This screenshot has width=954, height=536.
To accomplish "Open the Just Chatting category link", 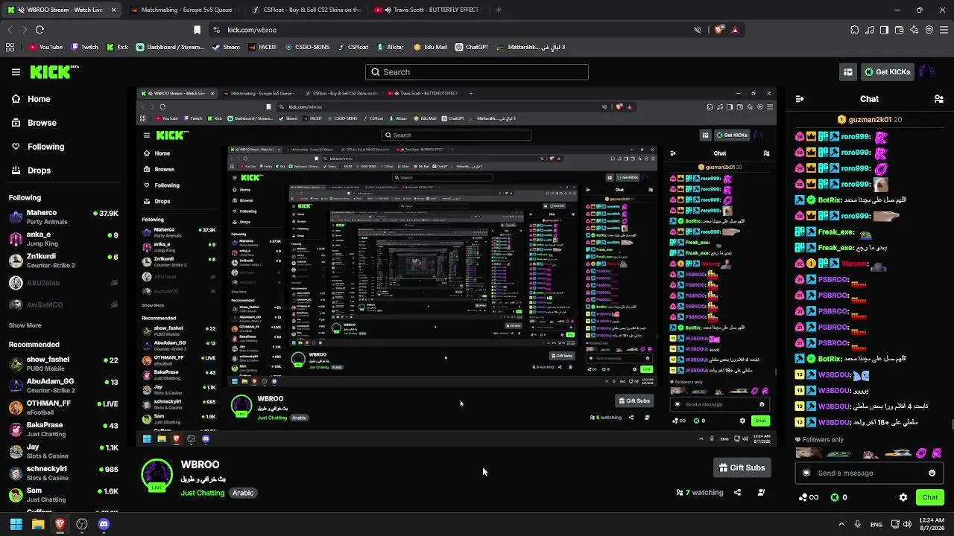I will click(x=202, y=493).
